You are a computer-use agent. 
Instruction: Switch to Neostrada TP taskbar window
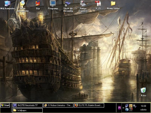click(x=27, y=105)
